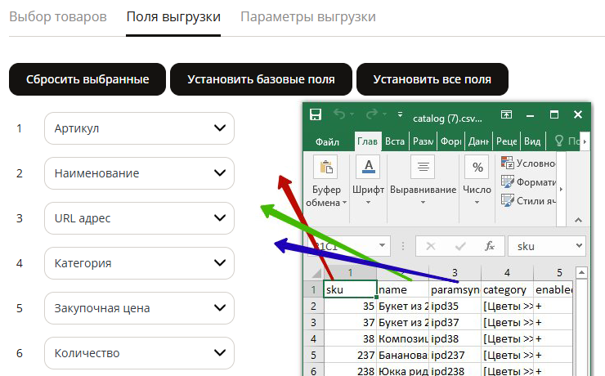Select column 3 header in Excel
The width and height of the screenshot is (605, 376).
pos(455,273)
